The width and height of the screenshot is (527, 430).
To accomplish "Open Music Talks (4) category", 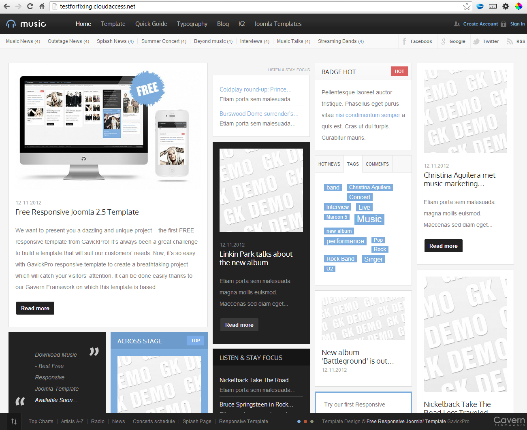I will (x=294, y=41).
